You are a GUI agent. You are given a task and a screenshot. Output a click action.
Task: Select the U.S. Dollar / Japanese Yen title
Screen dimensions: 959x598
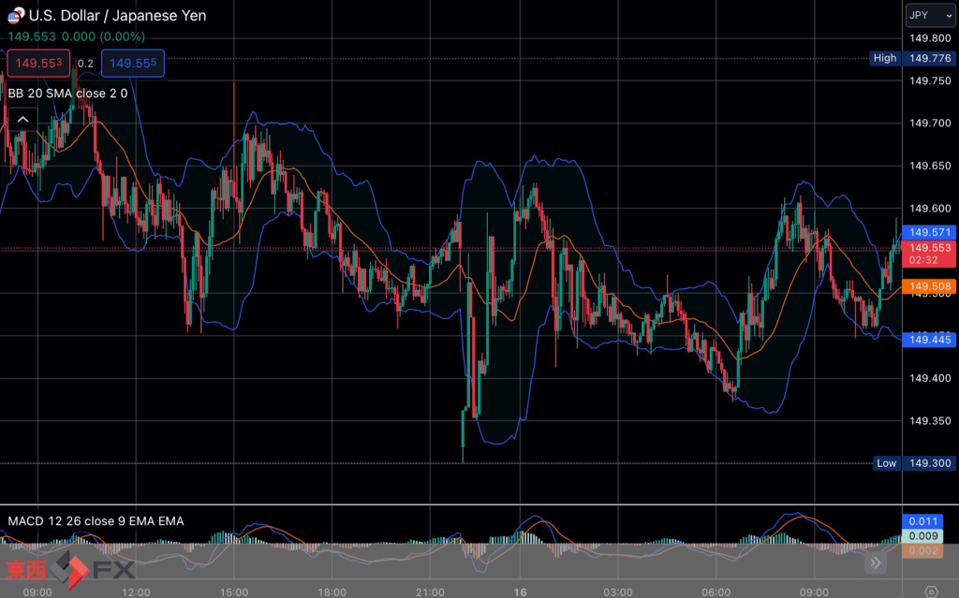click(117, 15)
